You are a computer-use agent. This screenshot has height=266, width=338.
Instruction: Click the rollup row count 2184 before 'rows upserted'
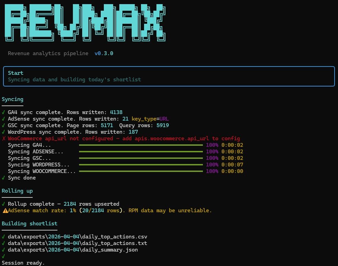point(69,204)
